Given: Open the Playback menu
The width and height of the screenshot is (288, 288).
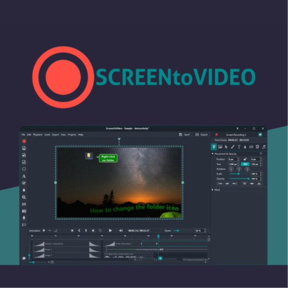Looking at the screenshot, I should [38, 135].
